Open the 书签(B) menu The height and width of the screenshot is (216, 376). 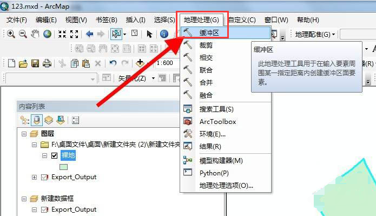[x=106, y=20]
